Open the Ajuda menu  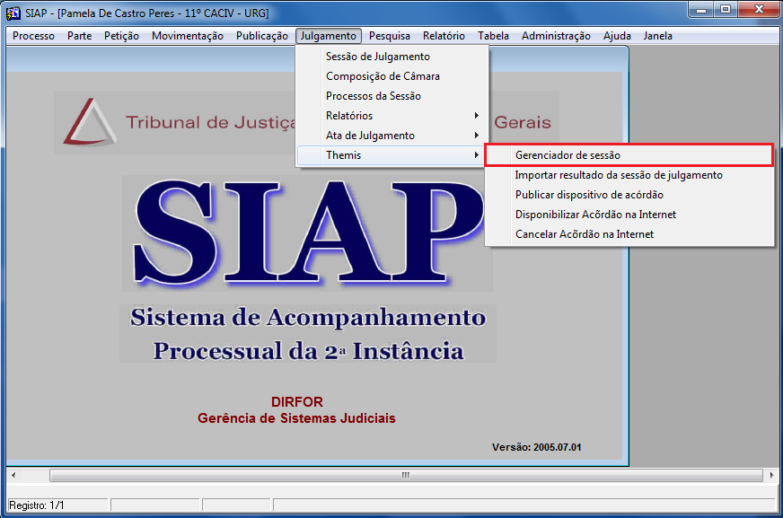tap(617, 36)
